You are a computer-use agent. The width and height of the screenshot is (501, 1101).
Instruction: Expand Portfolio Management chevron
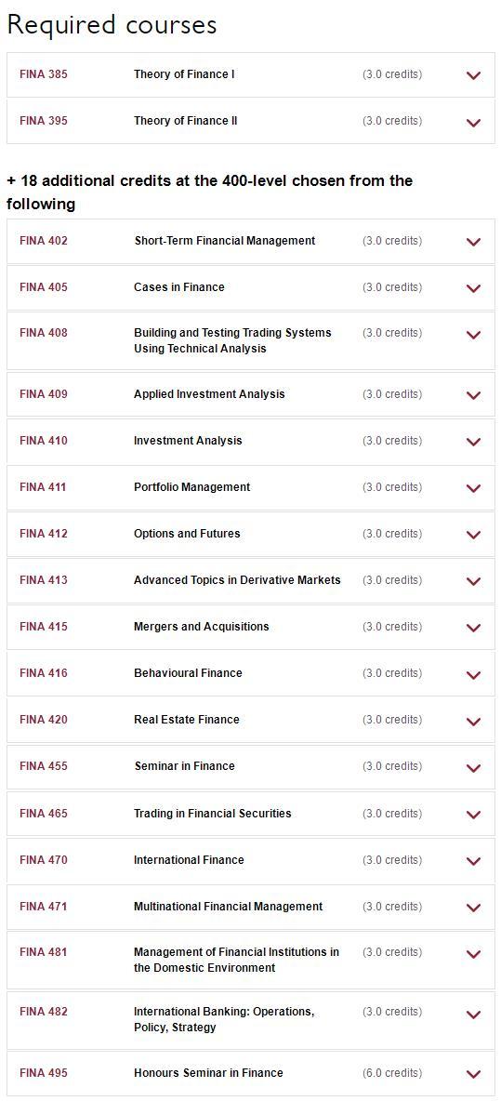point(474,489)
